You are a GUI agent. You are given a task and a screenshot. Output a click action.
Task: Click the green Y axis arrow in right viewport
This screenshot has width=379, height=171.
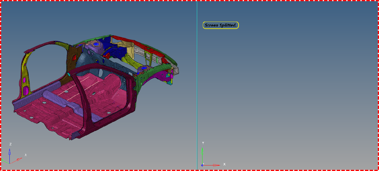click(202, 156)
